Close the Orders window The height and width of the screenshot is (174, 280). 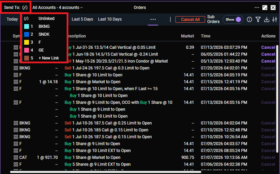coord(273,8)
